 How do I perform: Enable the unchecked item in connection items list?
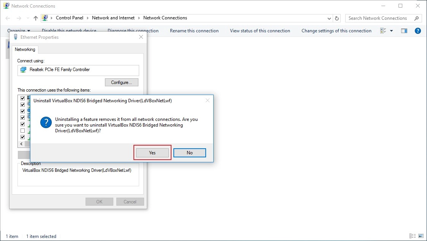22,130
